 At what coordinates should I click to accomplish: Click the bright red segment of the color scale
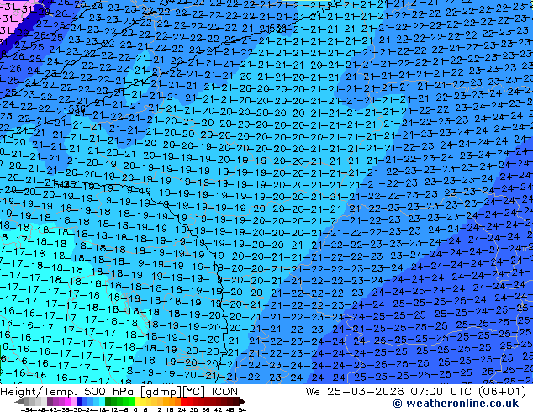click(x=183, y=401)
